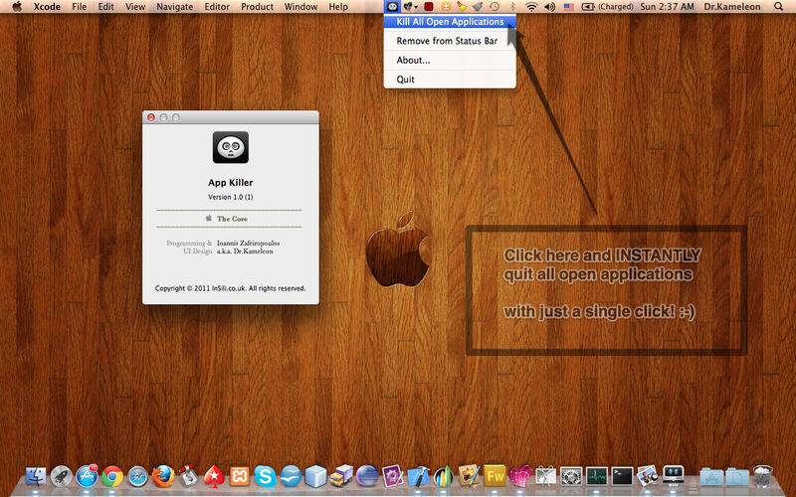Open the Product menu

(x=257, y=7)
